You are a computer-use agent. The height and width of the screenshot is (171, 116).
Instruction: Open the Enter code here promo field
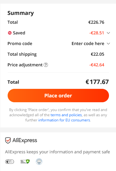(88, 44)
